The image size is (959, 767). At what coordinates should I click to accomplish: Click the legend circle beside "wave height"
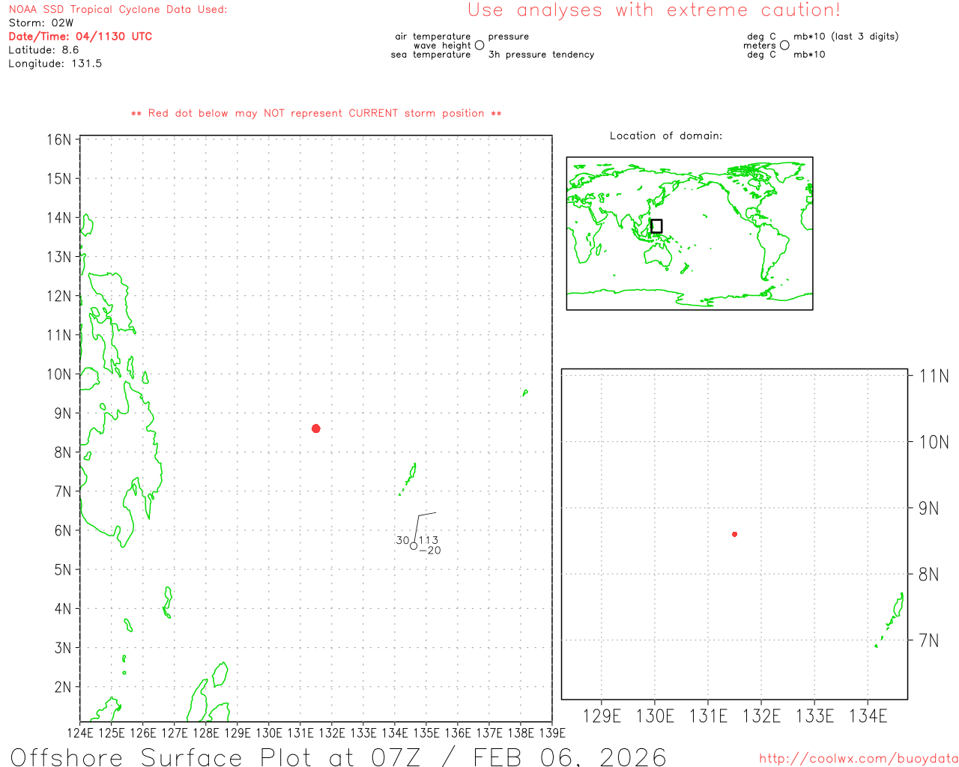[479, 46]
